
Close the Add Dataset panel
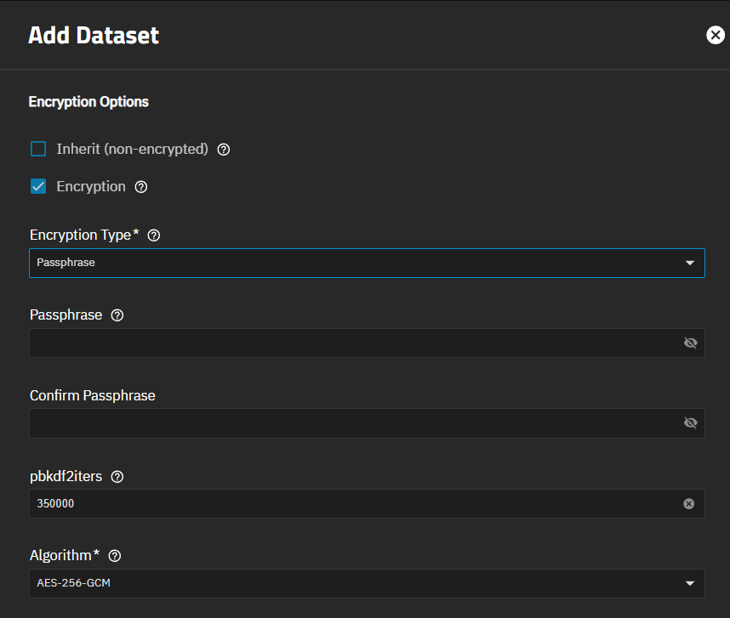[x=716, y=35]
